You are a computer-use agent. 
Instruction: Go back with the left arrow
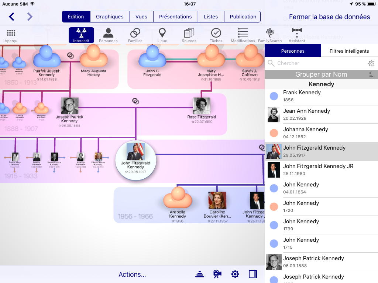tap(11, 17)
